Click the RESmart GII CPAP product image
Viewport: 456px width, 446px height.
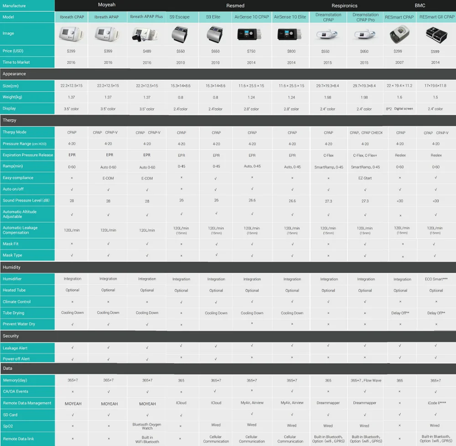point(436,35)
